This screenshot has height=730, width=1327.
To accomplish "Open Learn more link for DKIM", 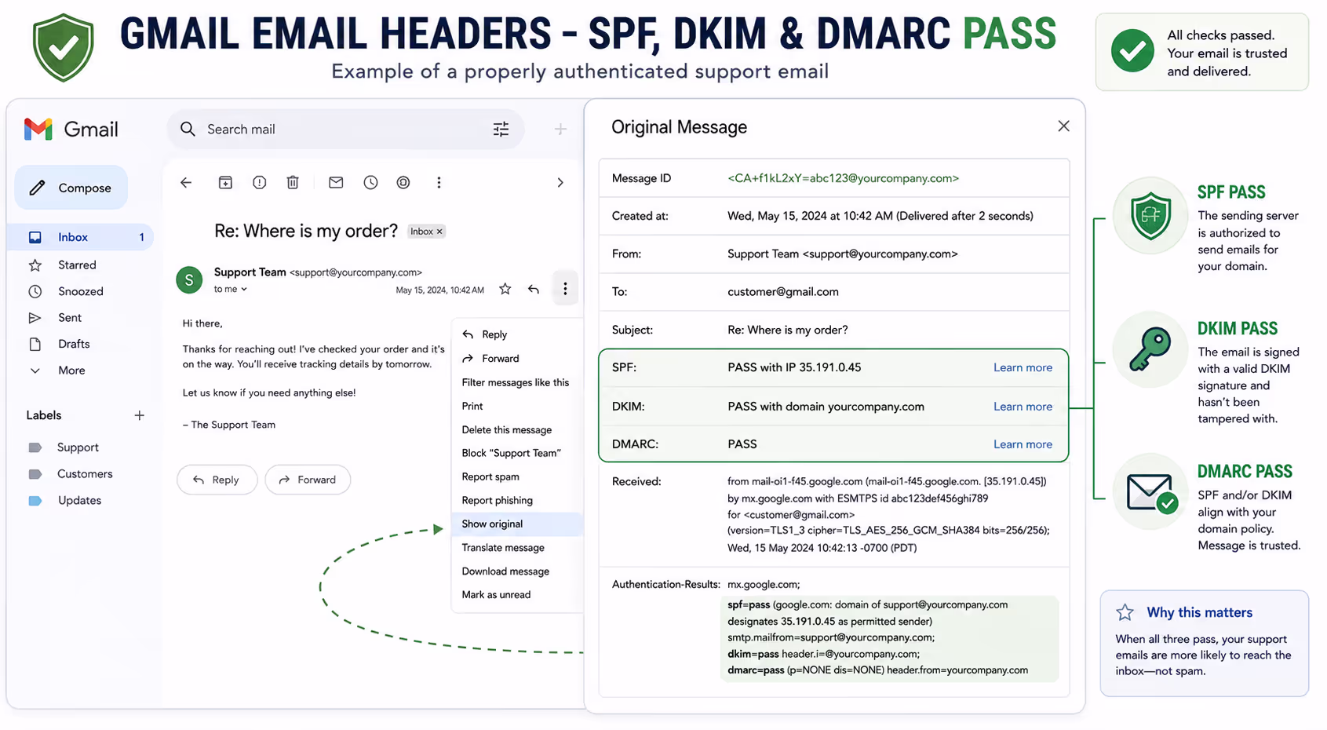I will pos(1023,407).
